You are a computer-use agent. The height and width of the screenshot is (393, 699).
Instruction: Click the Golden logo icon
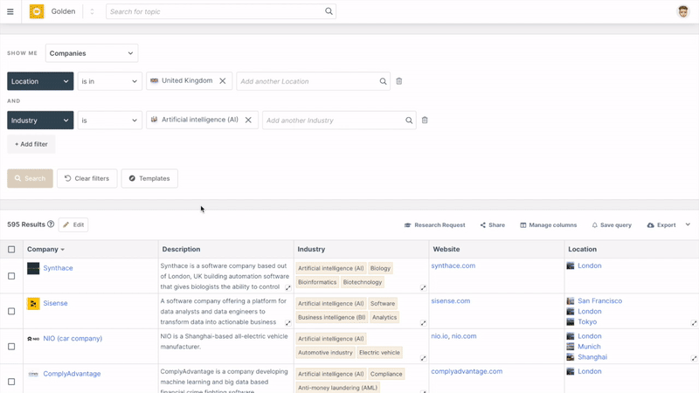(x=37, y=11)
